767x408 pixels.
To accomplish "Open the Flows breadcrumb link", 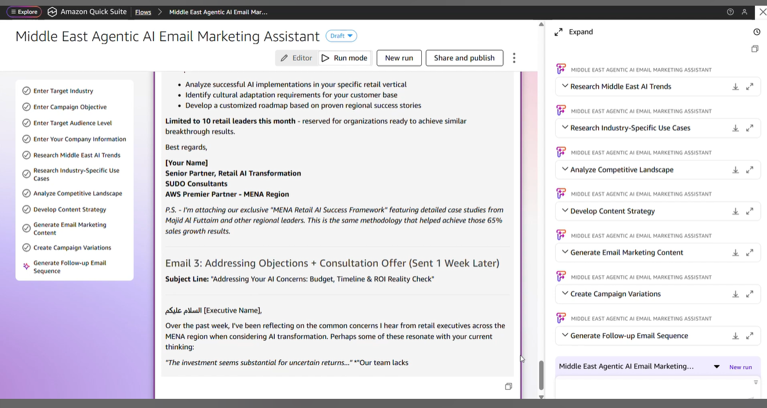I will [x=143, y=11].
